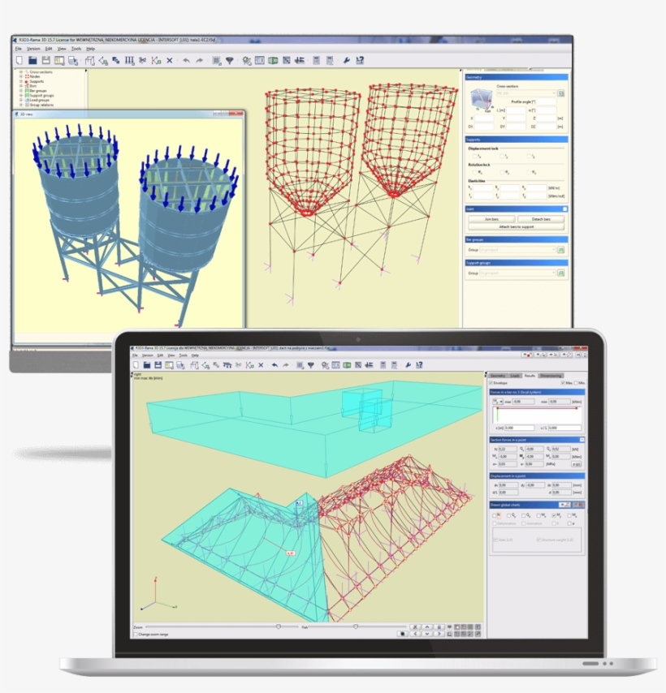
Task: Enable the Min checkbox next to Max
Action: tap(576, 383)
